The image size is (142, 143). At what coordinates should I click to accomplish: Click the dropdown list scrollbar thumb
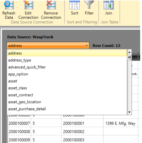pyautogui.click(x=129, y=57)
